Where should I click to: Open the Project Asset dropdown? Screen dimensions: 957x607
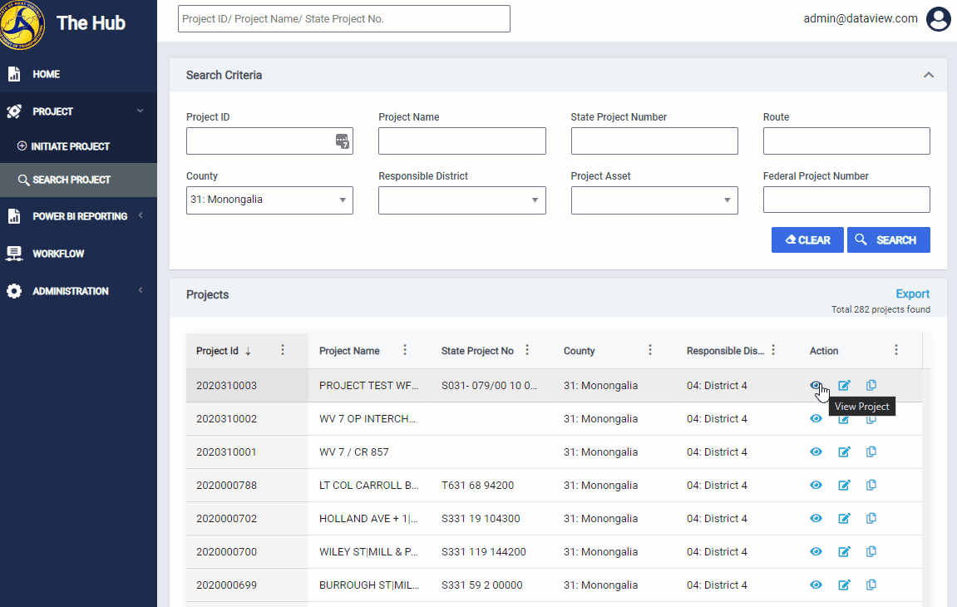[x=654, y=200]
